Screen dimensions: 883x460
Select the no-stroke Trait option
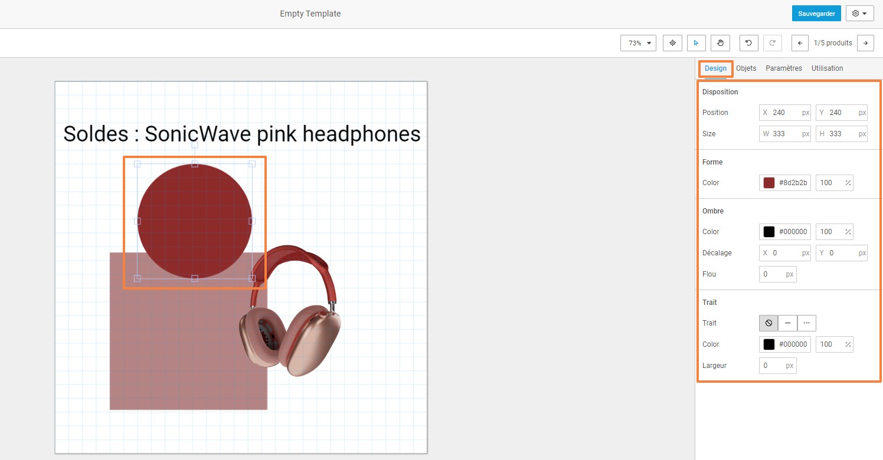pos(768,323)
